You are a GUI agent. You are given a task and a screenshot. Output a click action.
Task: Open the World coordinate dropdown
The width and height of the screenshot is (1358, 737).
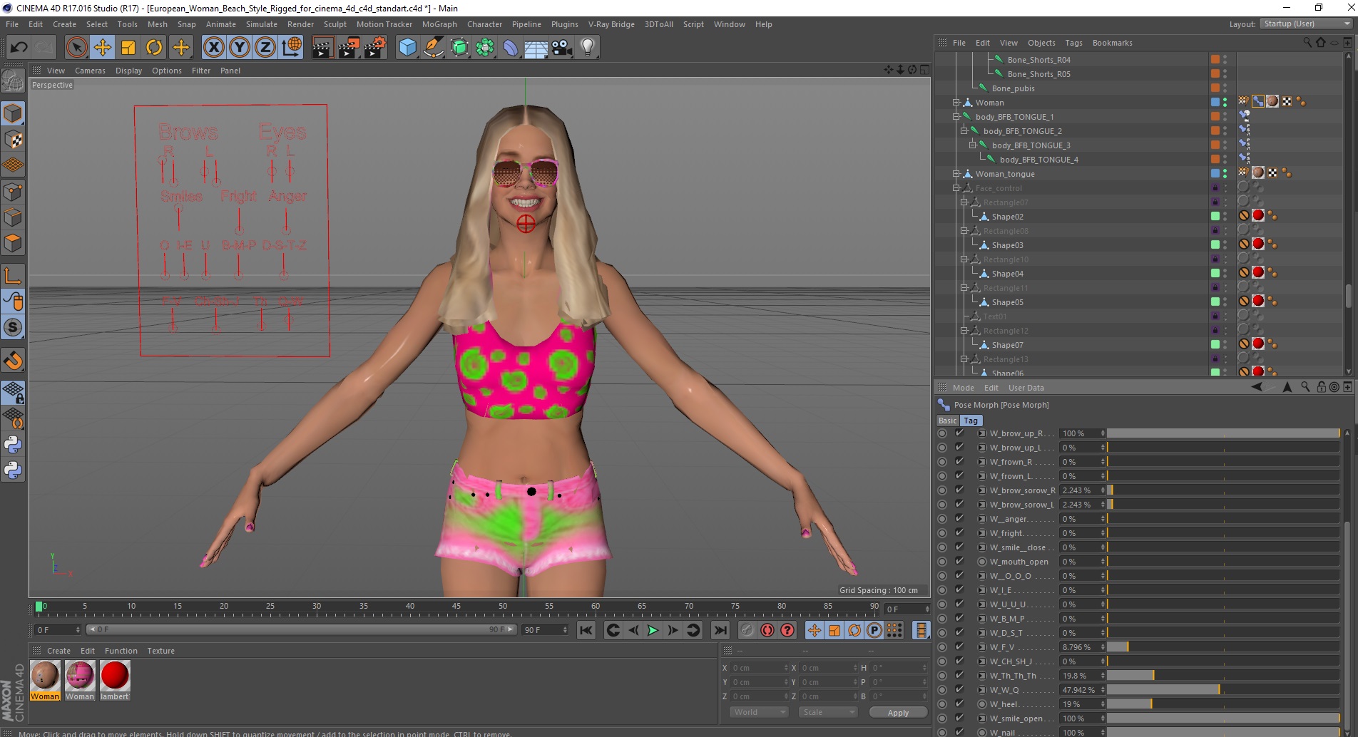coord(759,712)
